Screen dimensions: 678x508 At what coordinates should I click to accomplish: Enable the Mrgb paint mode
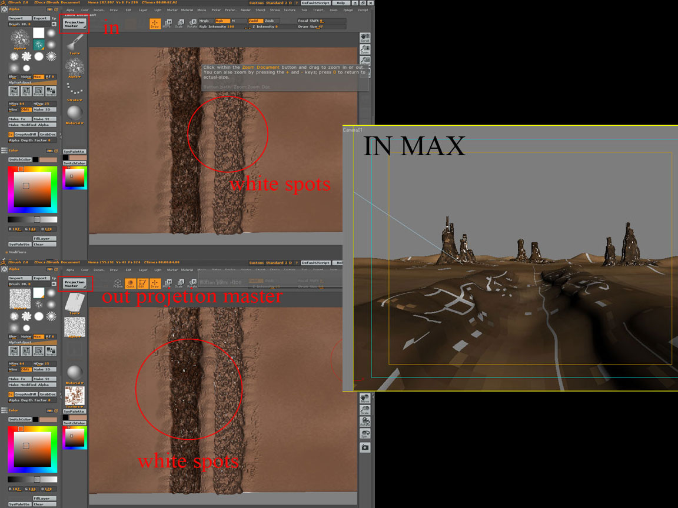[205, 21]
